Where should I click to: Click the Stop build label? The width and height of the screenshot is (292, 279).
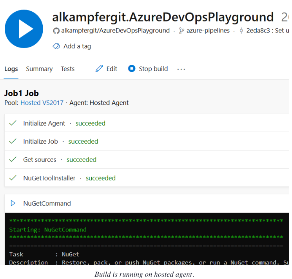coord(153,69)
